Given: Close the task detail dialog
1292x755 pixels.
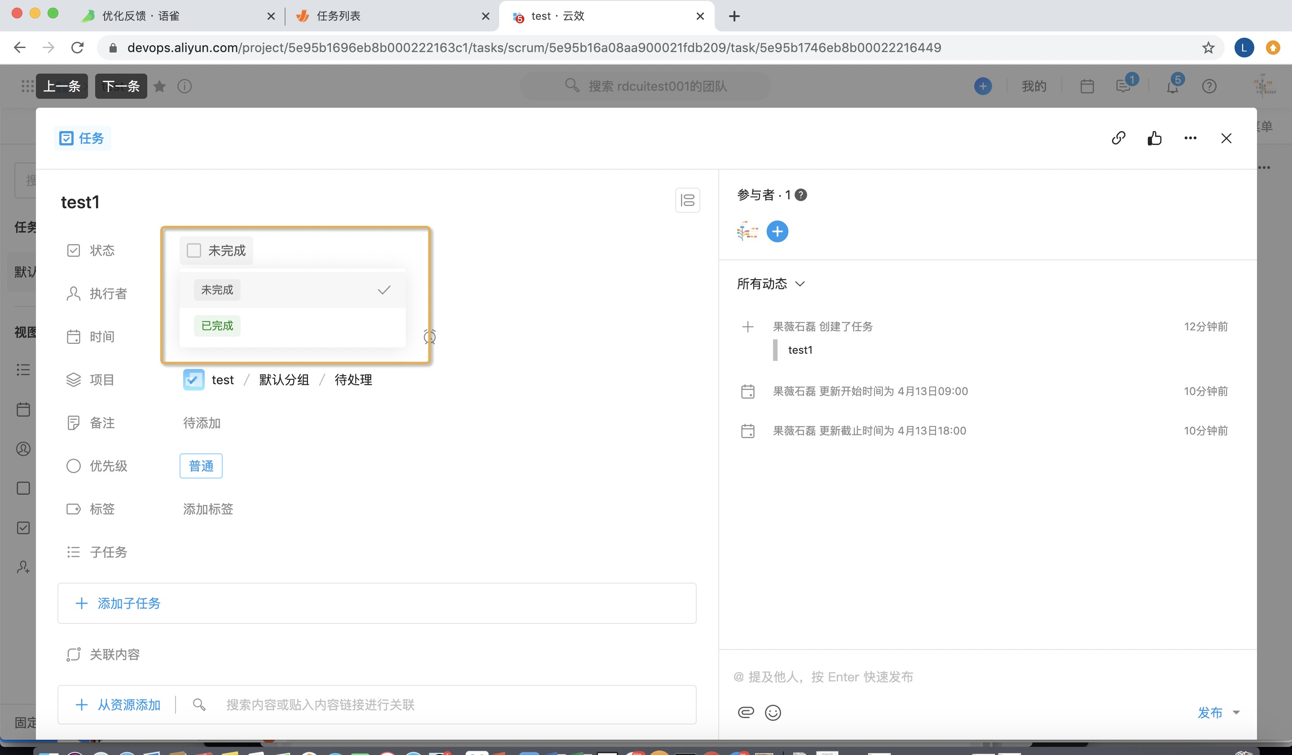Looking at the screenshot, I should click(x=1226, y=138).
